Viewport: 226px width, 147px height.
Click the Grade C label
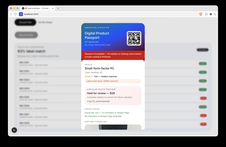(89, 77)
